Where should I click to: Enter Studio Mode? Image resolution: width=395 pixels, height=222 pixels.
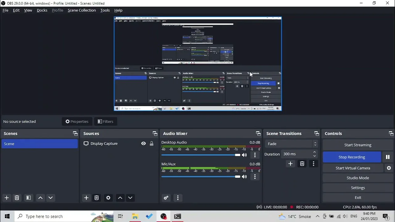coord(358,178)
